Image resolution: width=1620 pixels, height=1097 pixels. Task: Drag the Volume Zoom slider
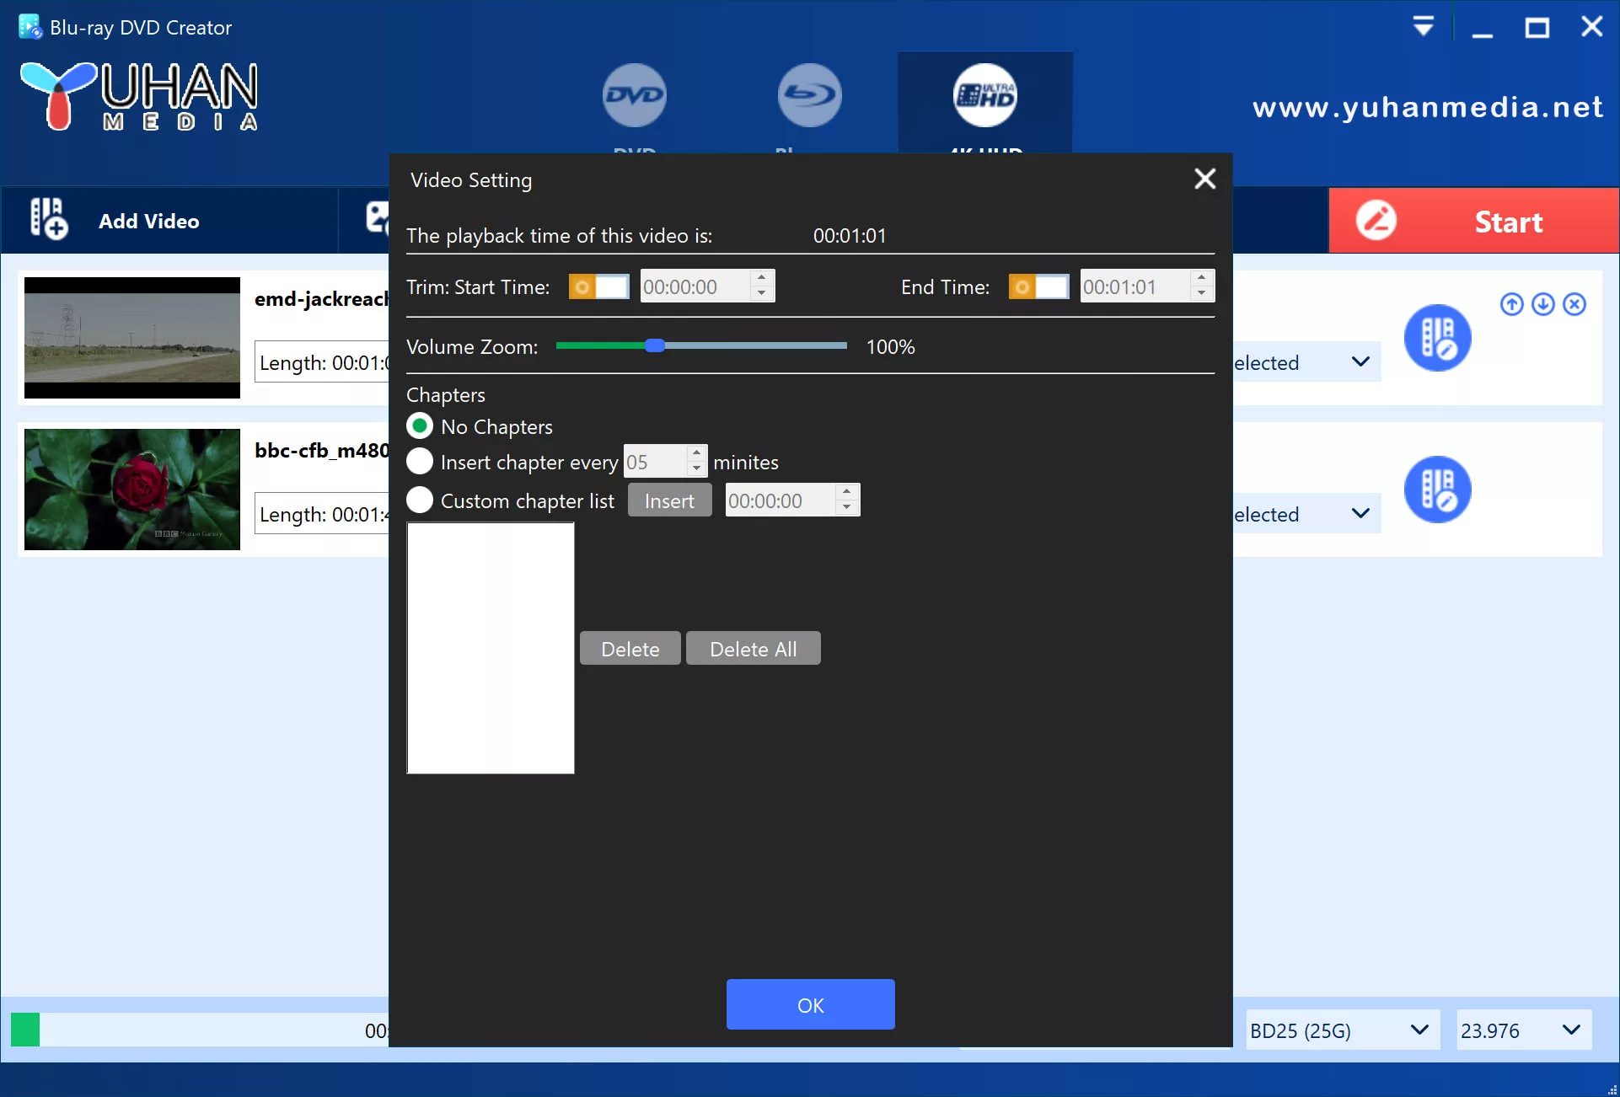pyautogui.click(x=654, y=346)
